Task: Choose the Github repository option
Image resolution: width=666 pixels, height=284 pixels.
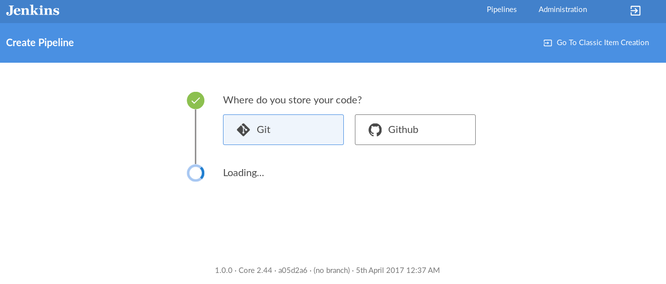Action: (x=415, y=129)
